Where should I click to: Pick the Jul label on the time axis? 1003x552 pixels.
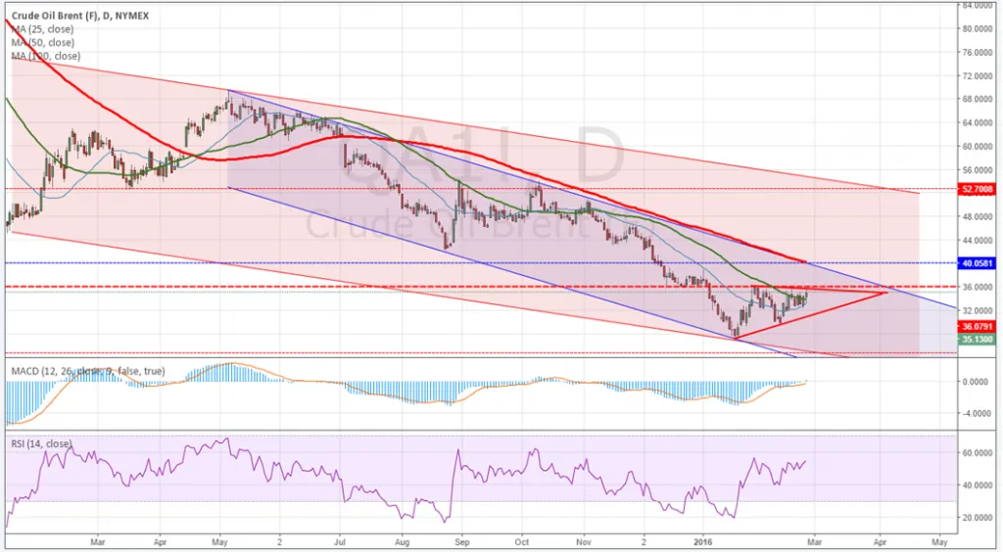click(x=341, y=539)
